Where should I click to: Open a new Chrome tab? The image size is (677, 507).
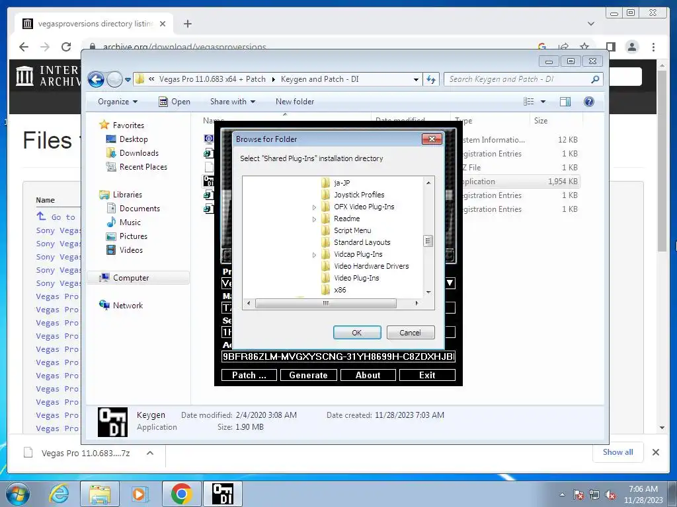click(187, 24)
